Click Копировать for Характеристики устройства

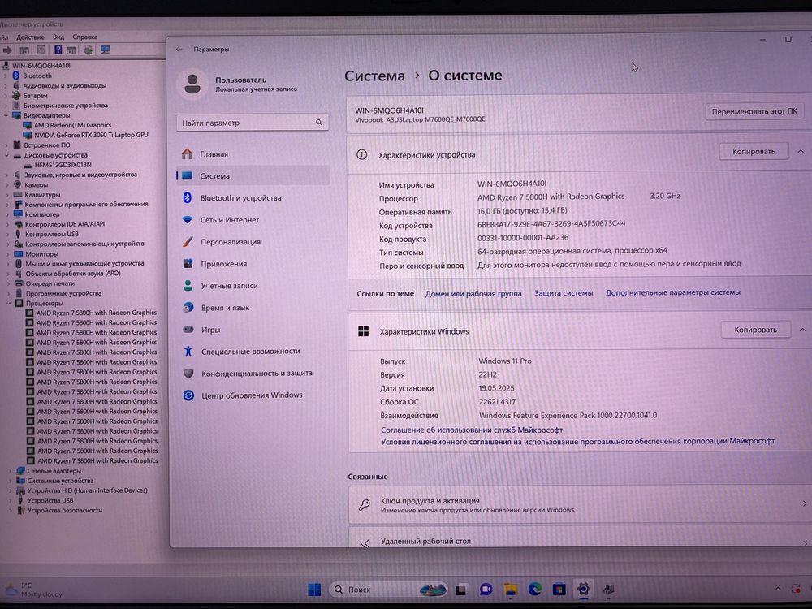[754, 151]
